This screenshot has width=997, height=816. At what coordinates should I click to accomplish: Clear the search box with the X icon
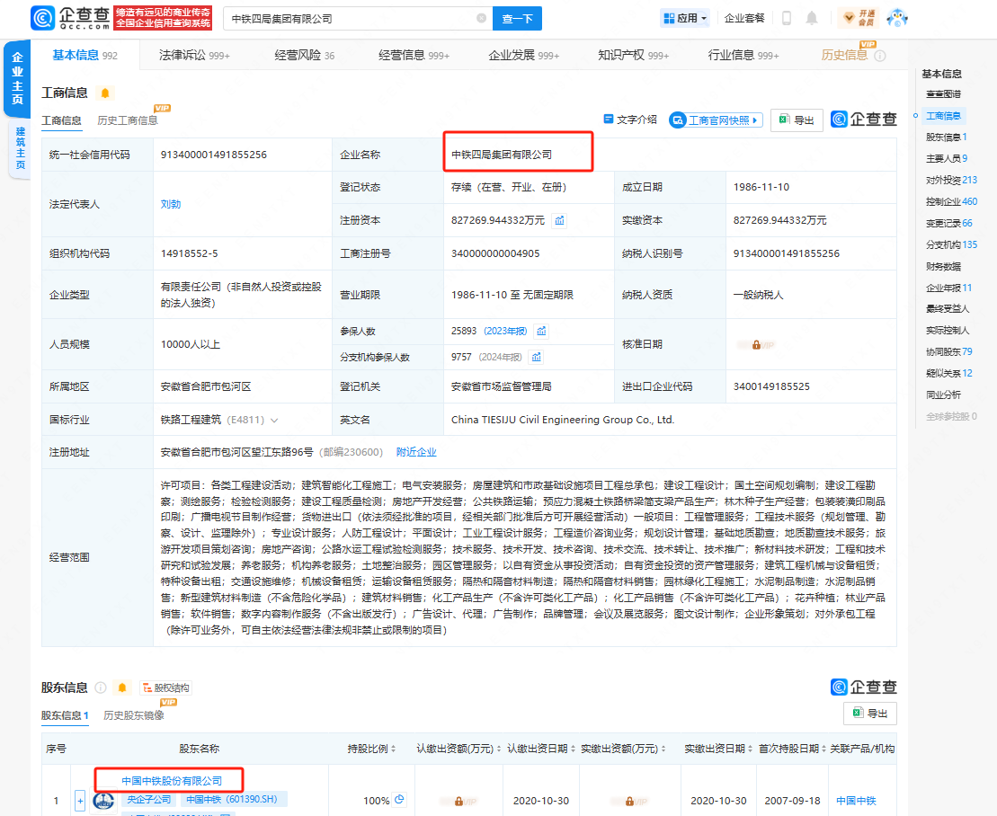click(x=481, y=19)
